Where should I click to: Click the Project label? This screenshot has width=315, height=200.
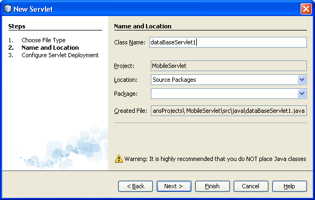point(124,66)
